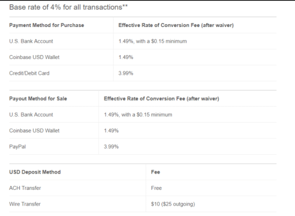295x216 pixels.
Task: Select the '$10 ($25 outgoing)' wire fee
Action: [173, 204]
